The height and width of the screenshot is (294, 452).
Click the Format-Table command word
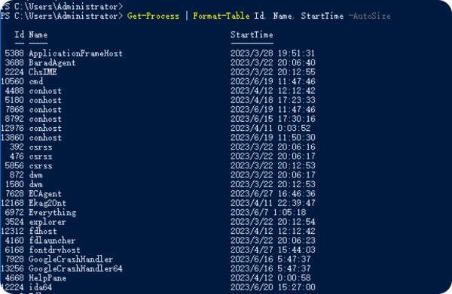[x=221, y=16]
